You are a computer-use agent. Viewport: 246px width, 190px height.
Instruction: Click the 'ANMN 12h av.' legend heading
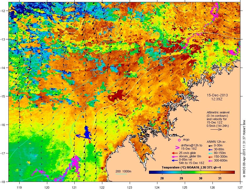click(x=216, y=142)
